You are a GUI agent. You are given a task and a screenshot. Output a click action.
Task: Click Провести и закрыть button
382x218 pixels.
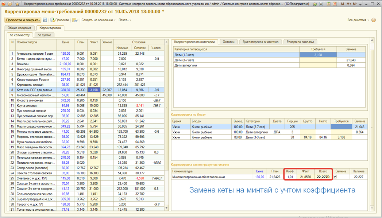(x=23, y=20)
